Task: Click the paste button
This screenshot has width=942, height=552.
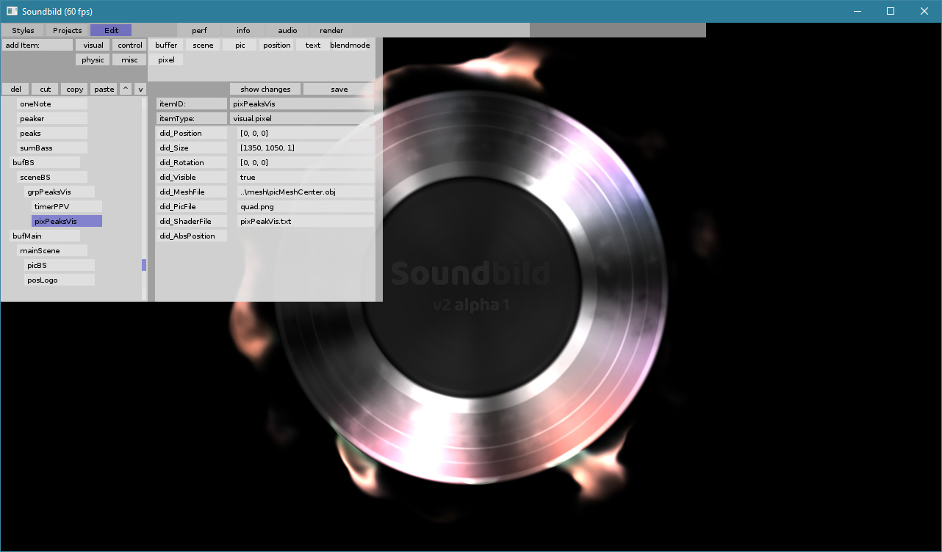Action: tap(104, 89)
